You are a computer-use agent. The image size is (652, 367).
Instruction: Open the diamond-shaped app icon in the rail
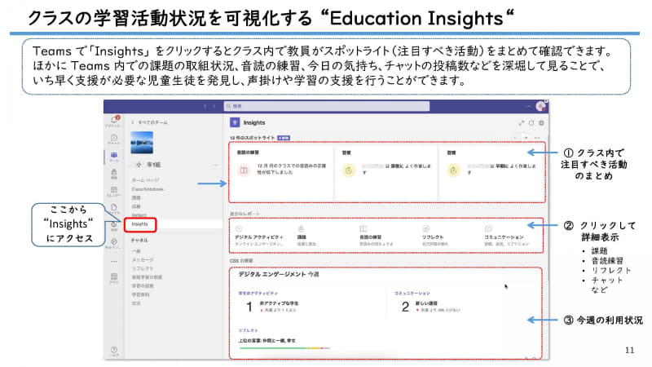114,241
